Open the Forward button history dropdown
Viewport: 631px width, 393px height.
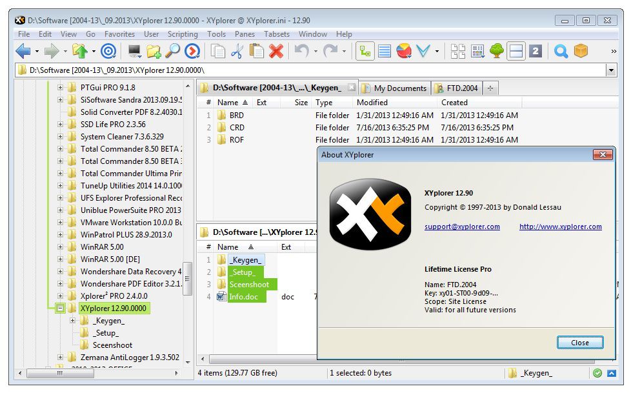[x=65, y=51]
